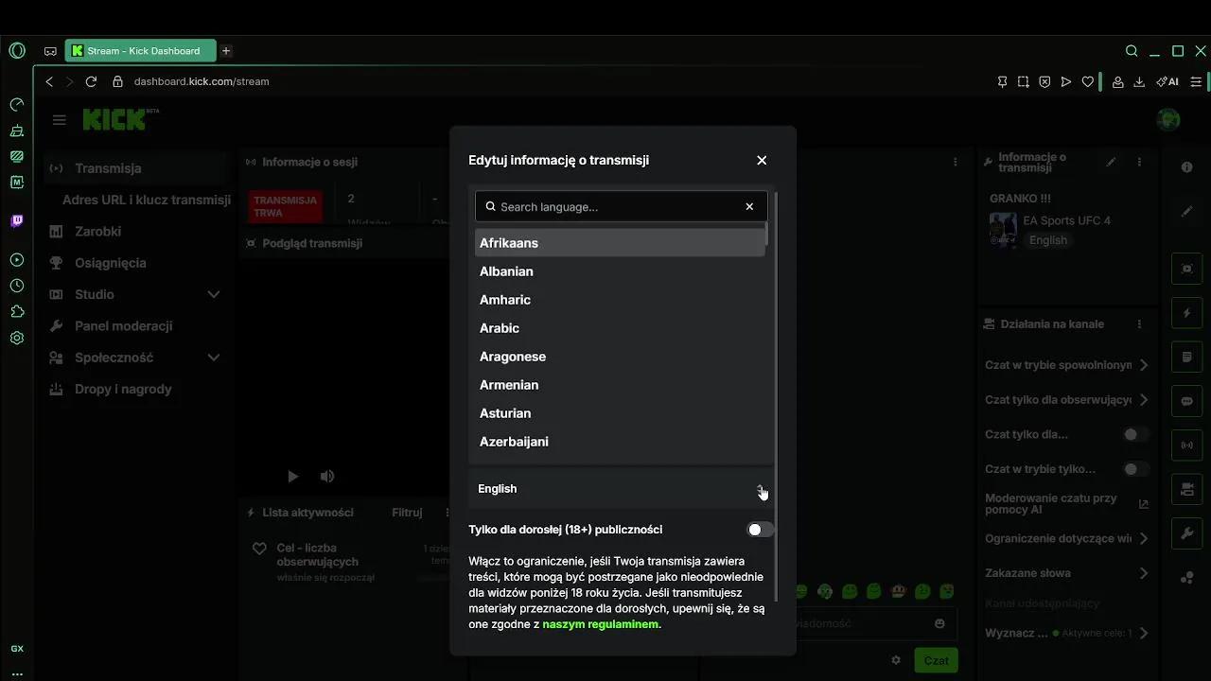Select Arabic from the language list
The image size is (1211, 681).
pyautogui.click(x=500, y=328)
